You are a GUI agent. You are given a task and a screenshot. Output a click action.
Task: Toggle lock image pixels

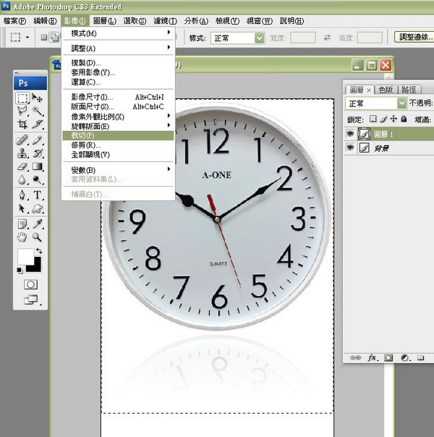(x=383, y=119)
